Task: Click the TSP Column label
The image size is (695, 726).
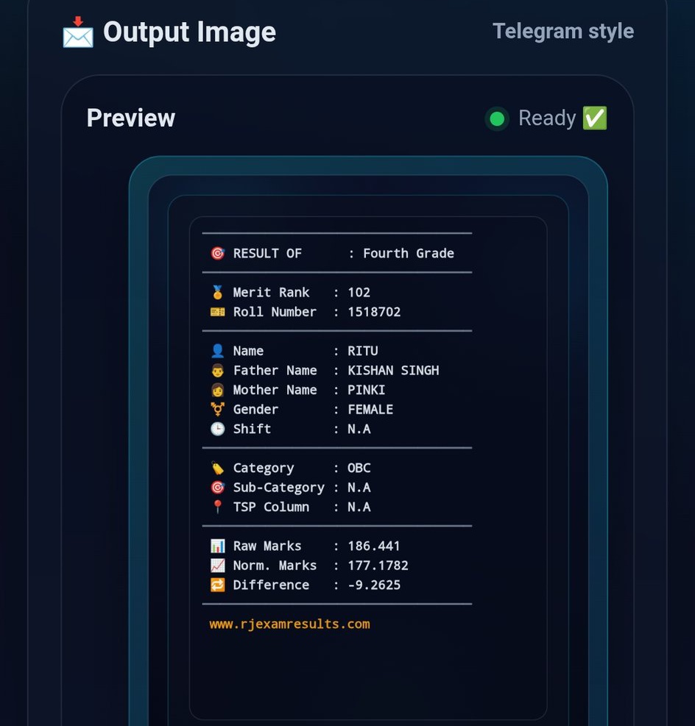Action: 271,507
